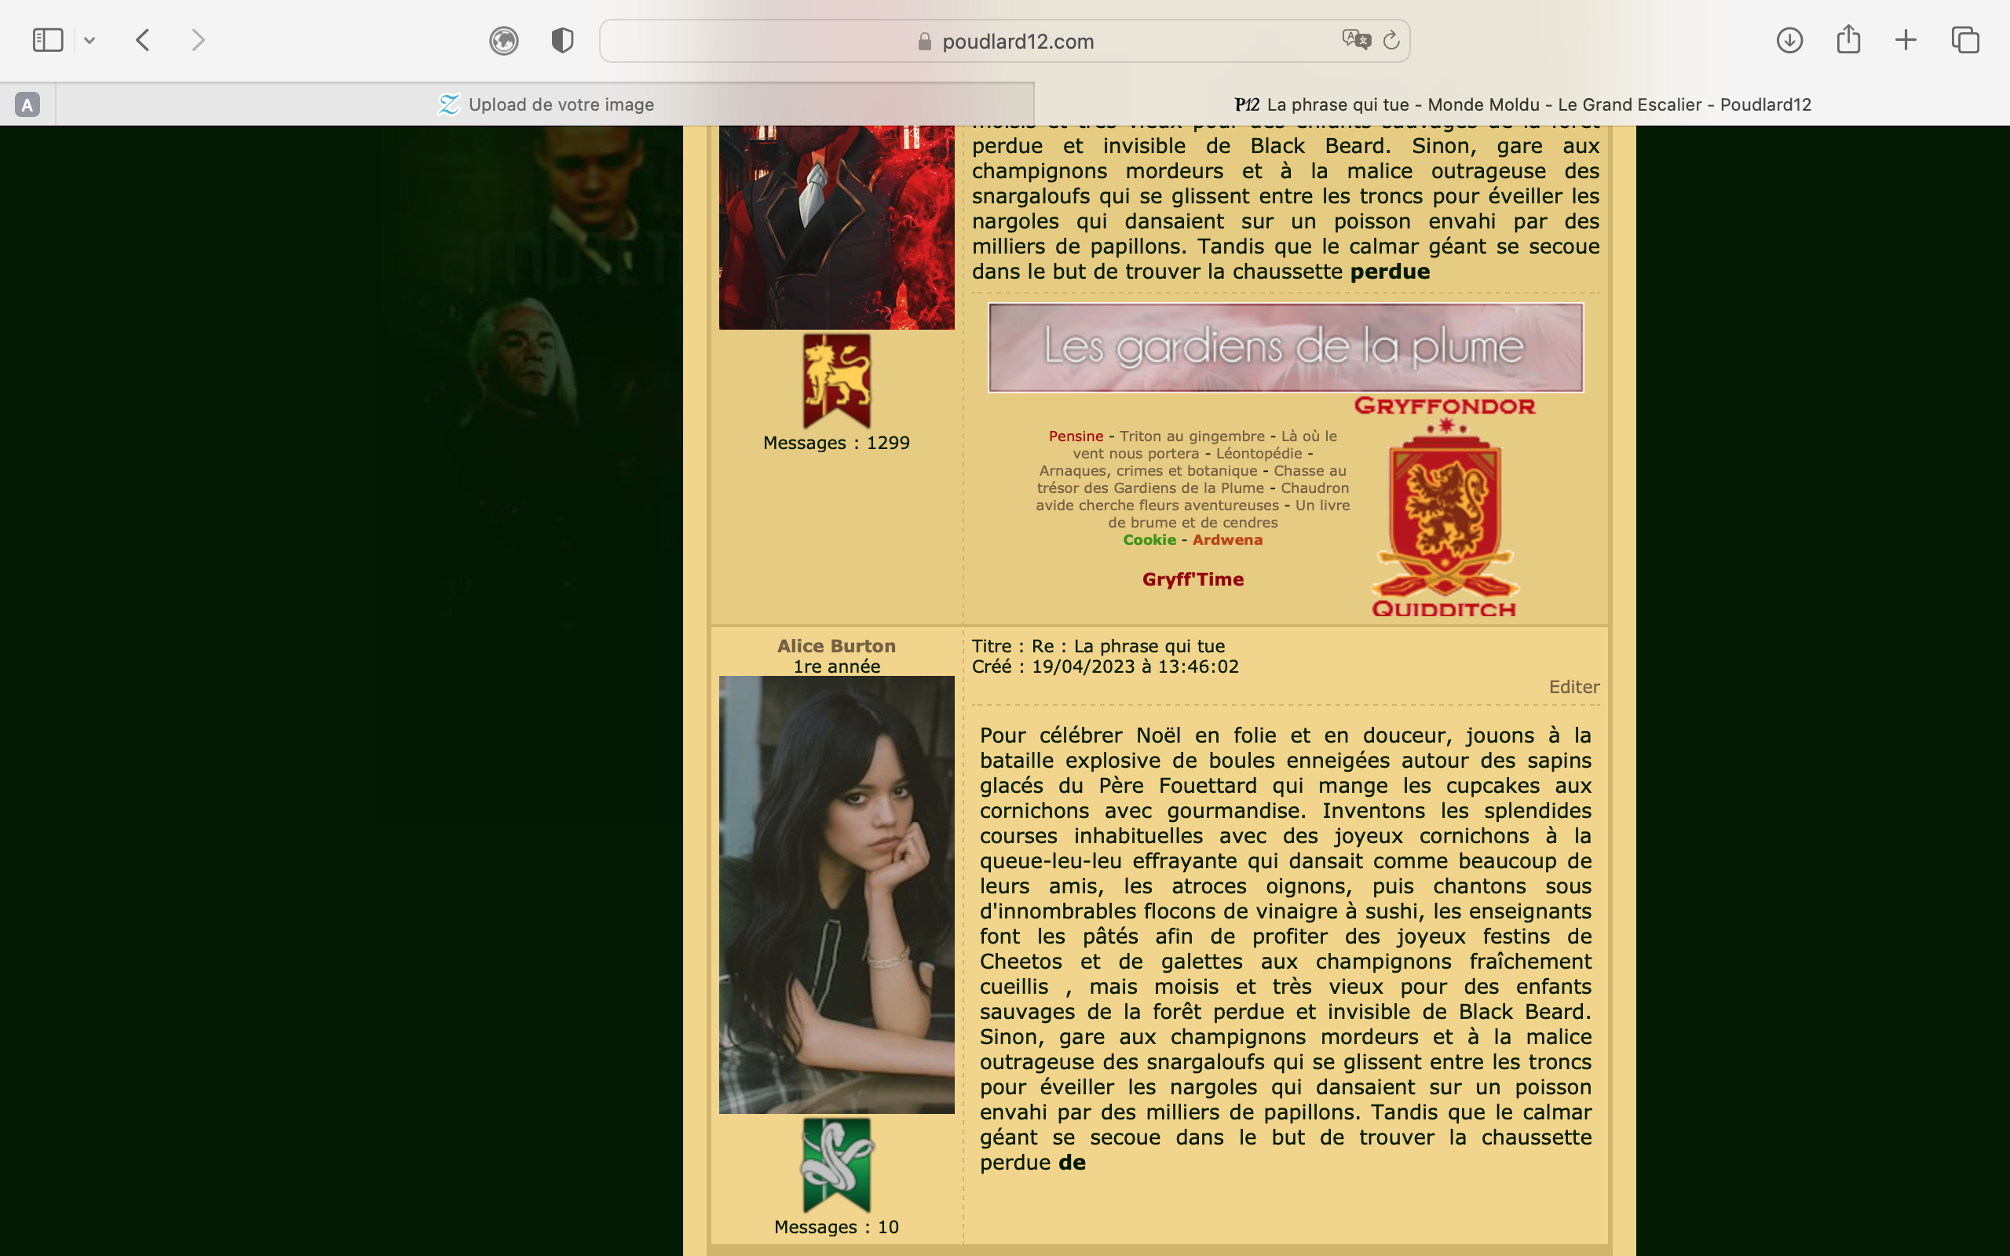
Task: Click the forward navigation arrow
Action: 198,40
